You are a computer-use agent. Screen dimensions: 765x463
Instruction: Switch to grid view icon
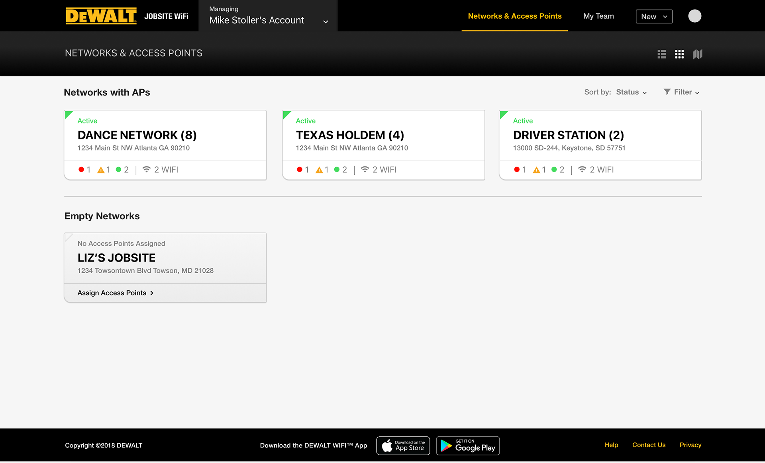[679, 54]
